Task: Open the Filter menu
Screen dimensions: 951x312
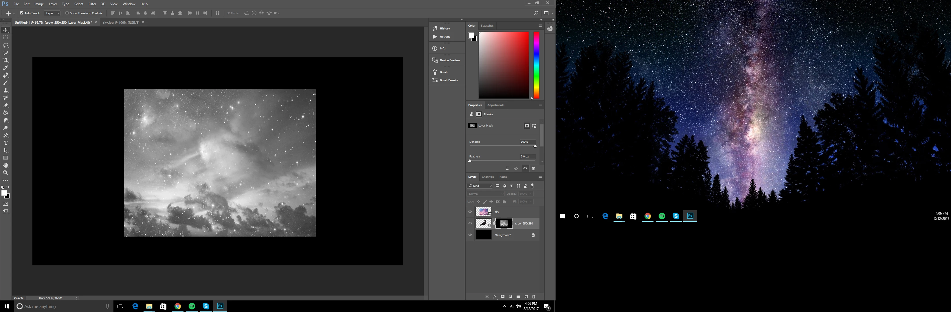Action: click(x=92, y=4)
